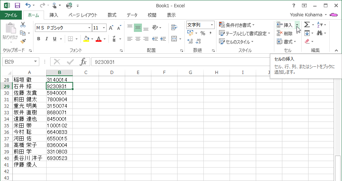Toggle middle vertical alignment

coord(138,28)
